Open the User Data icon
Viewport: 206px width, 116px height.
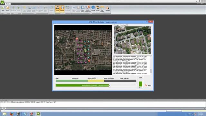tap(83, 9)
